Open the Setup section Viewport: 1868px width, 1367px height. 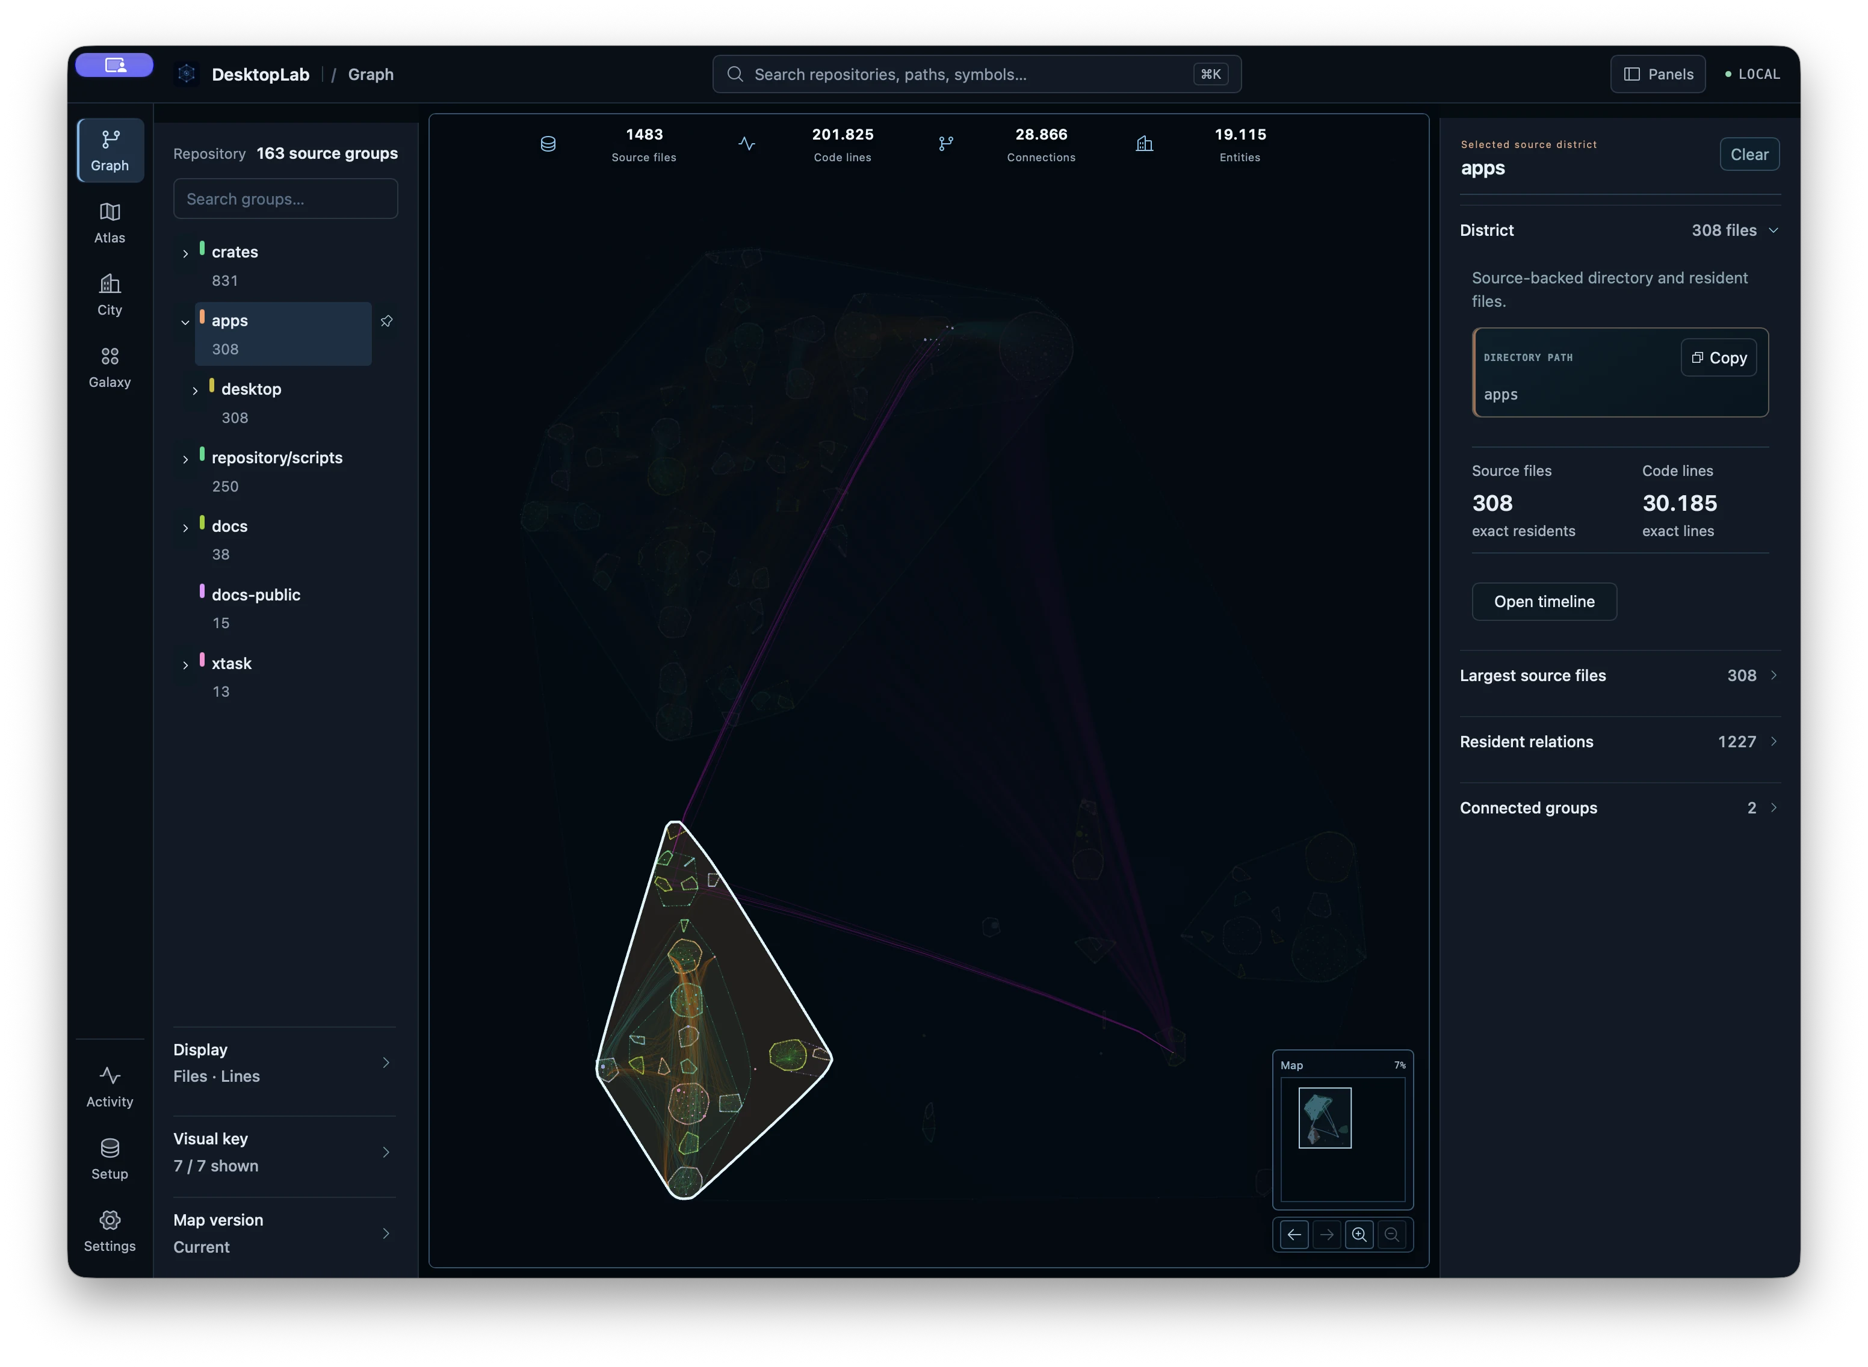coord(110,1159)
